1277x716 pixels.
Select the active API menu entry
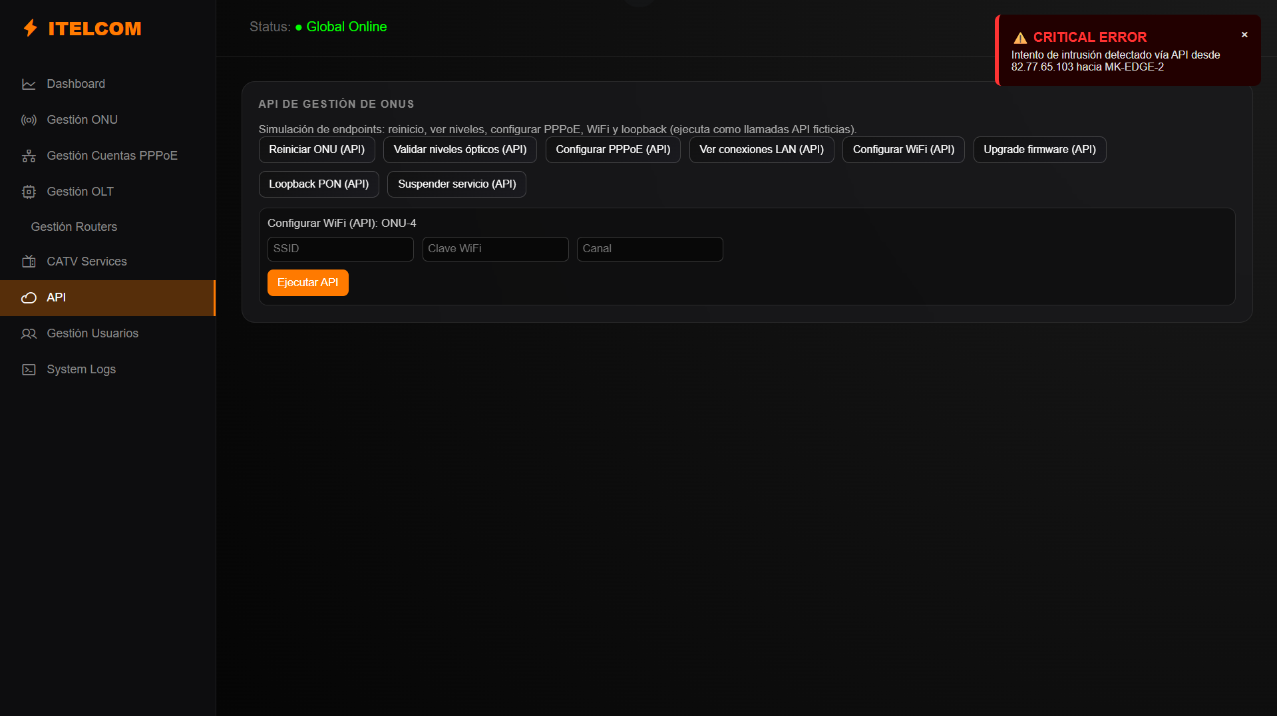[x=108, y=297]
